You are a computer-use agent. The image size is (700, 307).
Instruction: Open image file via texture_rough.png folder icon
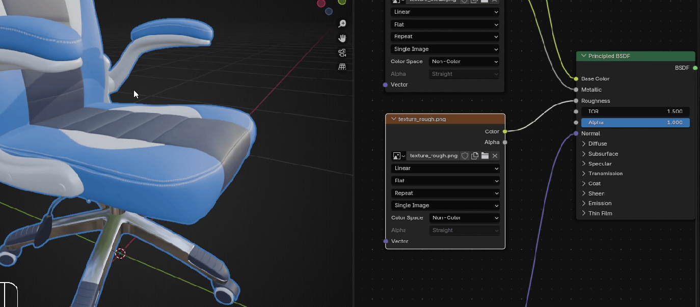484,156
